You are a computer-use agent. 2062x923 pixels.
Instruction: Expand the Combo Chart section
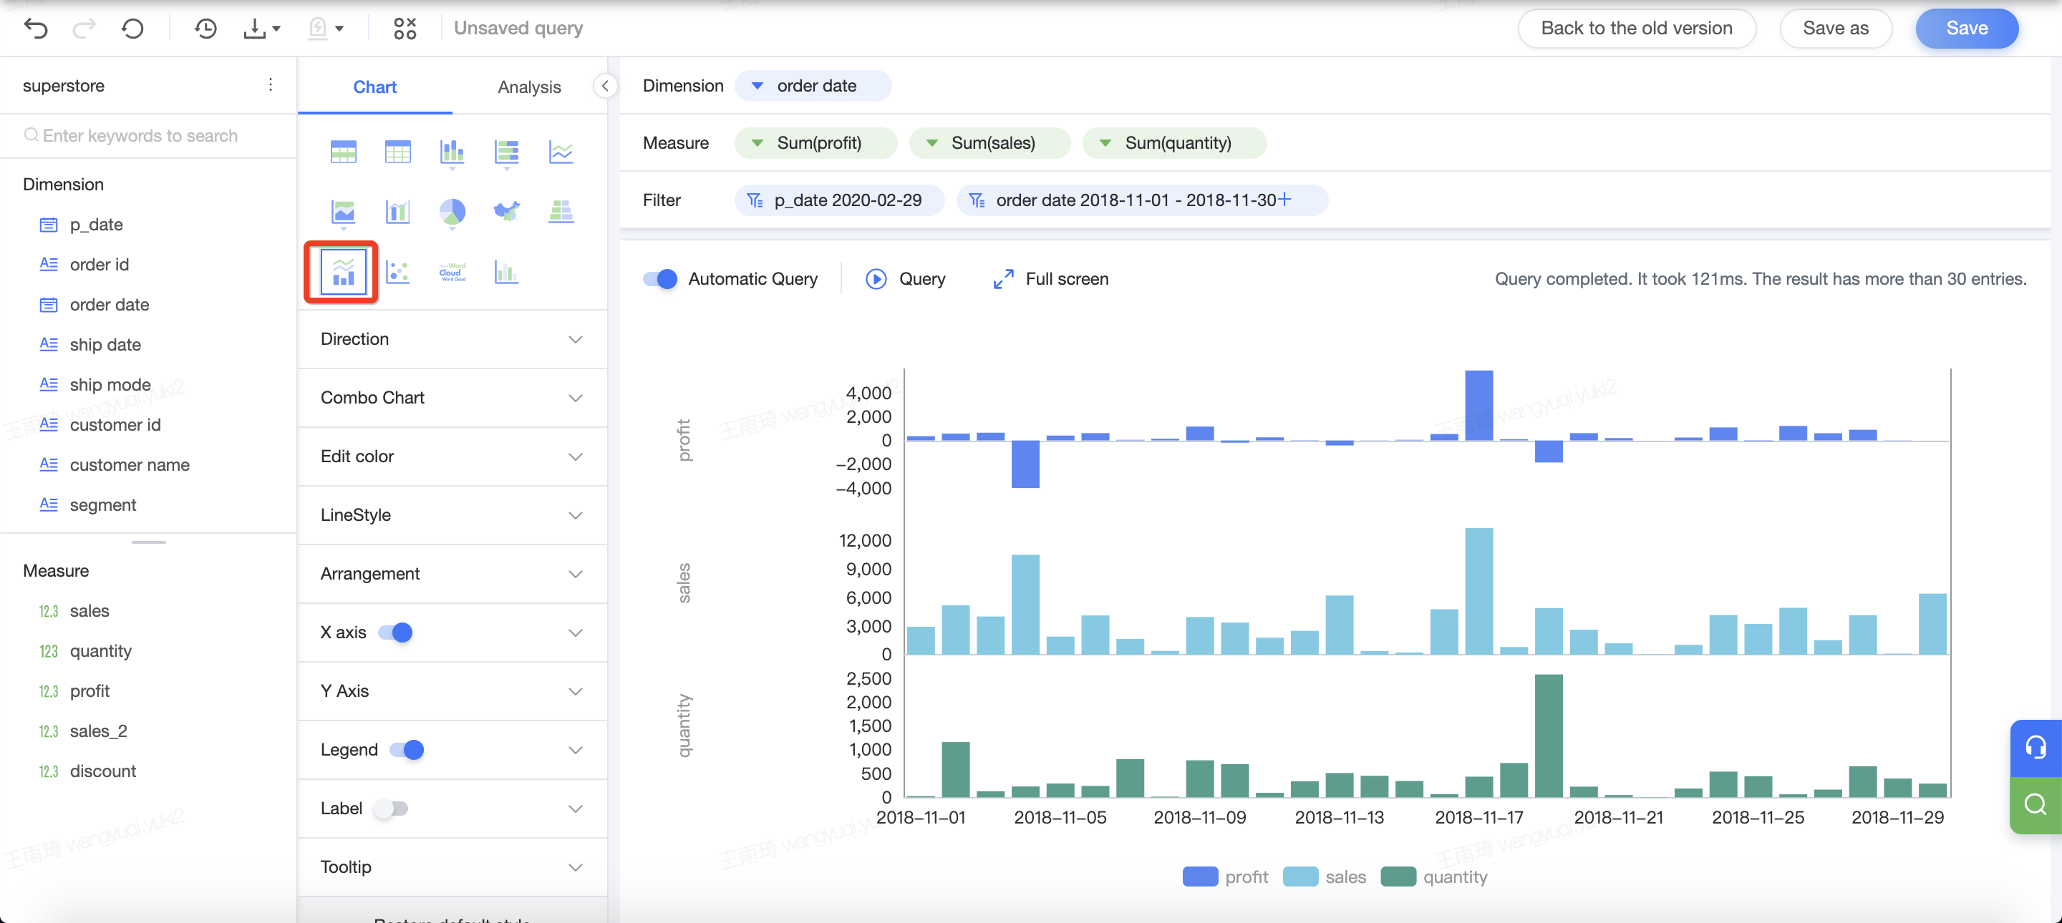pyautogui.click(x=452, y=398)
